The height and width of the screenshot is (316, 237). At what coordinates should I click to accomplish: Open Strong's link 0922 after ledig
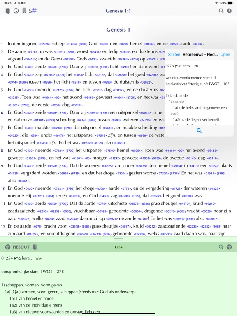(x=125, y=52)
